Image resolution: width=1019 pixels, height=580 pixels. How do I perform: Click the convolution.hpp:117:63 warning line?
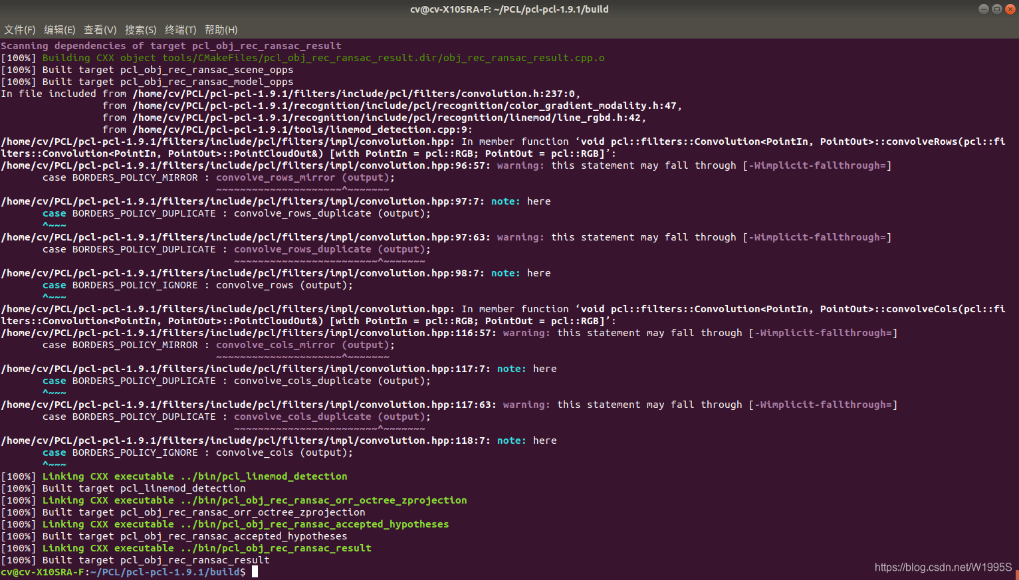coord(449,405)
